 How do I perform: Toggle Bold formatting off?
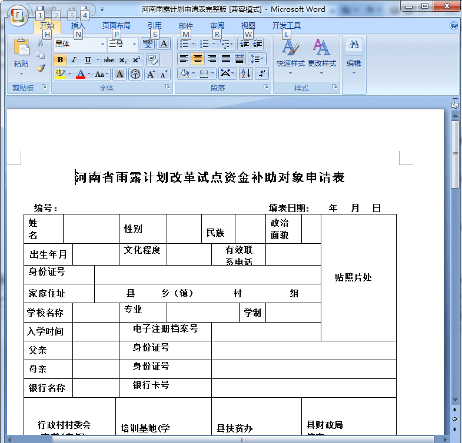pyautogui.click(x=60, y=60)
